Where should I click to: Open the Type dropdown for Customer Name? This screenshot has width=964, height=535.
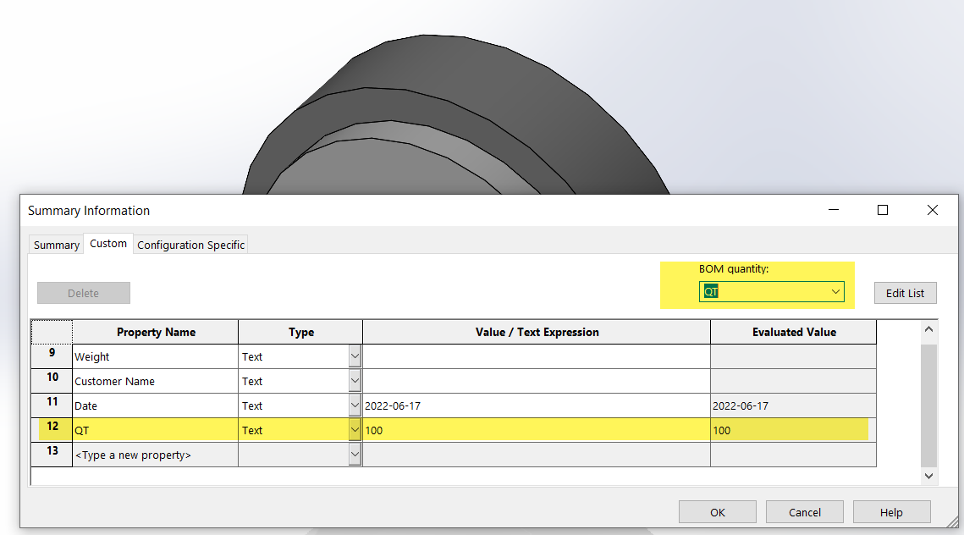(x=355, y=380)
